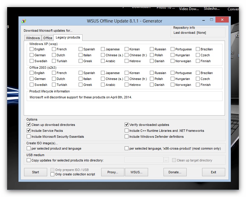The height and width of the screenshot is (197, 246).
Task: Enable Copy updates into directory for USB
Action: [29, 160]
